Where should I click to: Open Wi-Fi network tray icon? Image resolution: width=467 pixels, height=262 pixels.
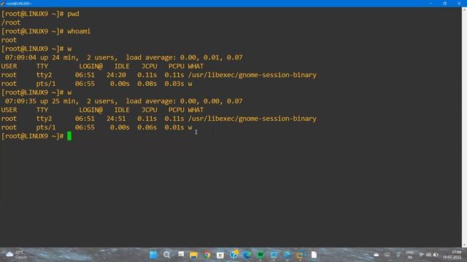pos(421,255)
